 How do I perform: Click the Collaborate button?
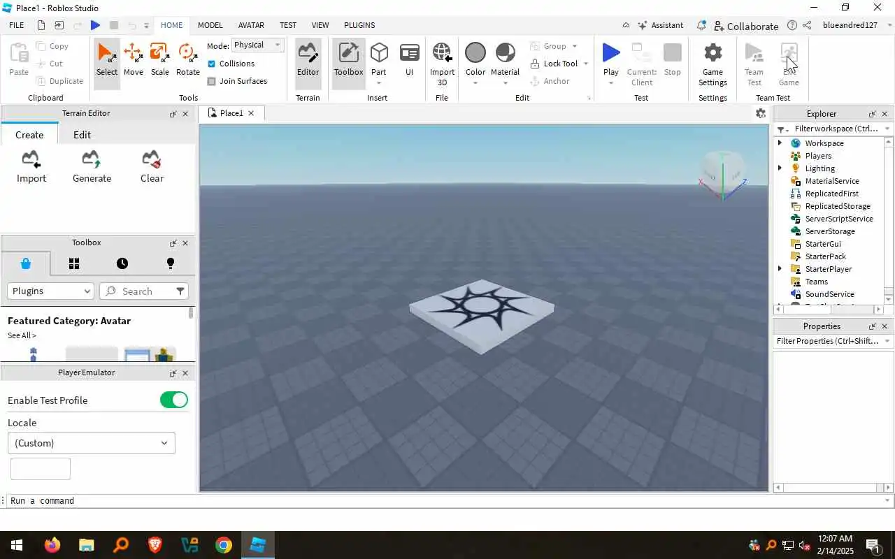746,26
